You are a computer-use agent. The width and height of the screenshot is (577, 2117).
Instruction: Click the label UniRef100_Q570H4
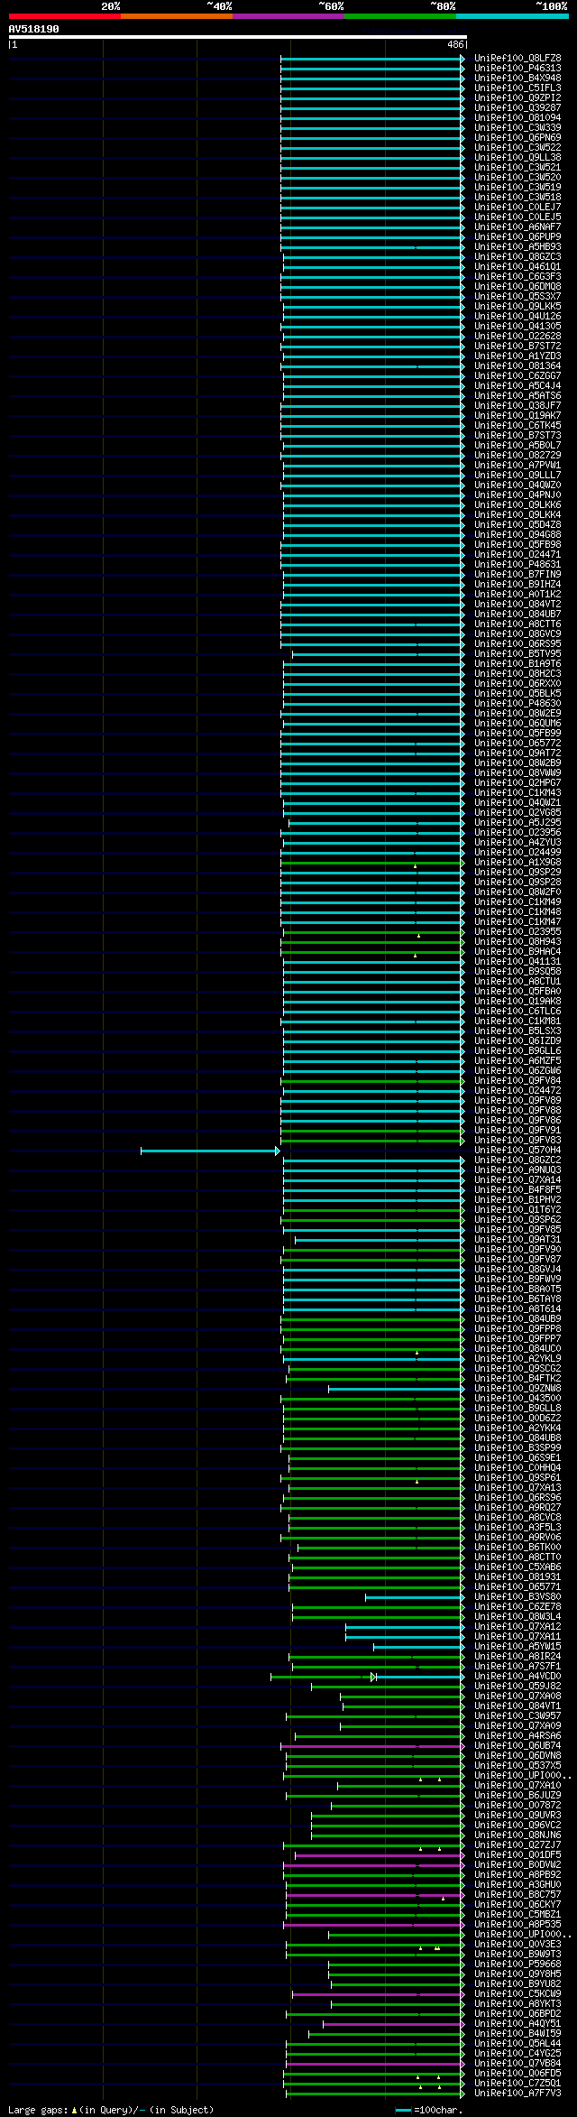517,1151
